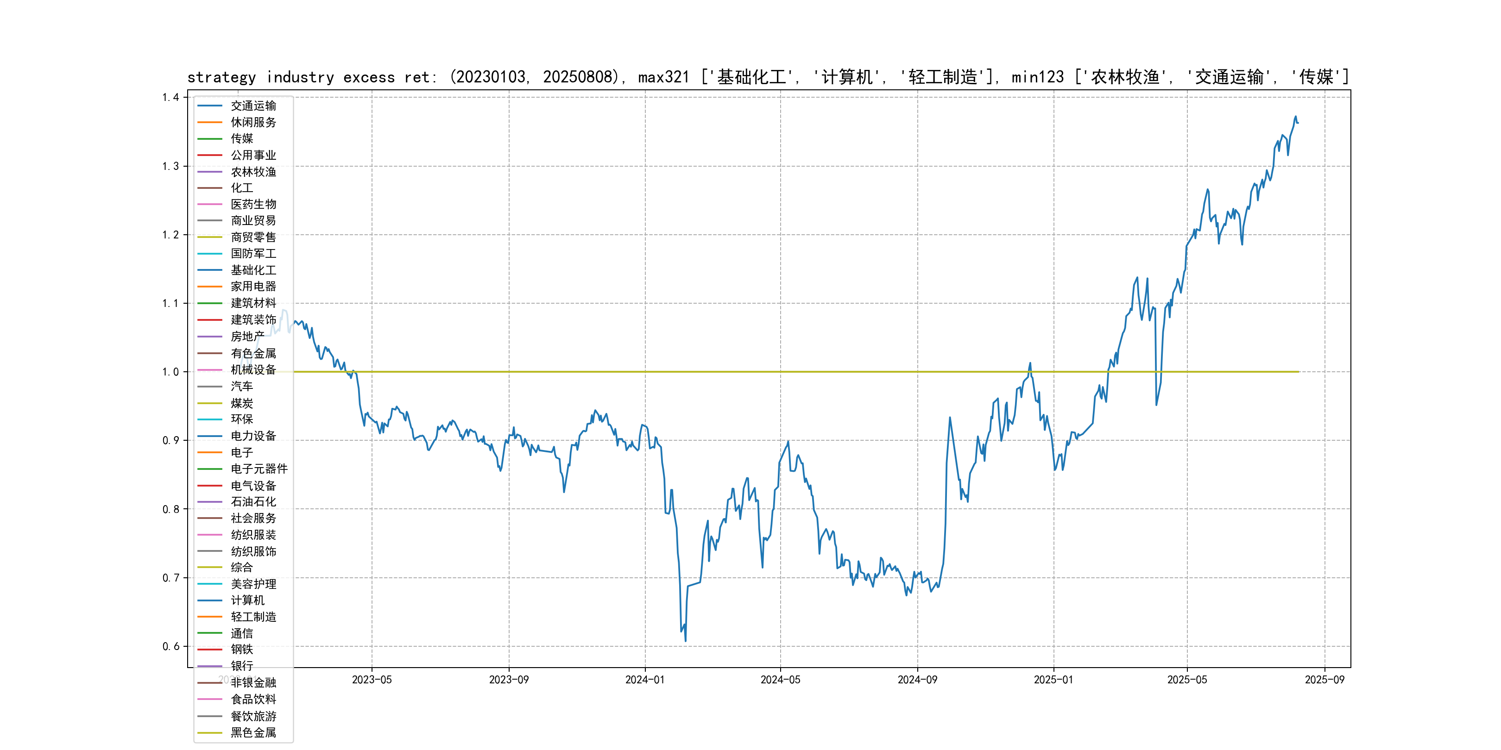Viewport: 1501px width, 750px height.
Task: Click the 交通运输 legend line swatch
Action: pos(210,106)
